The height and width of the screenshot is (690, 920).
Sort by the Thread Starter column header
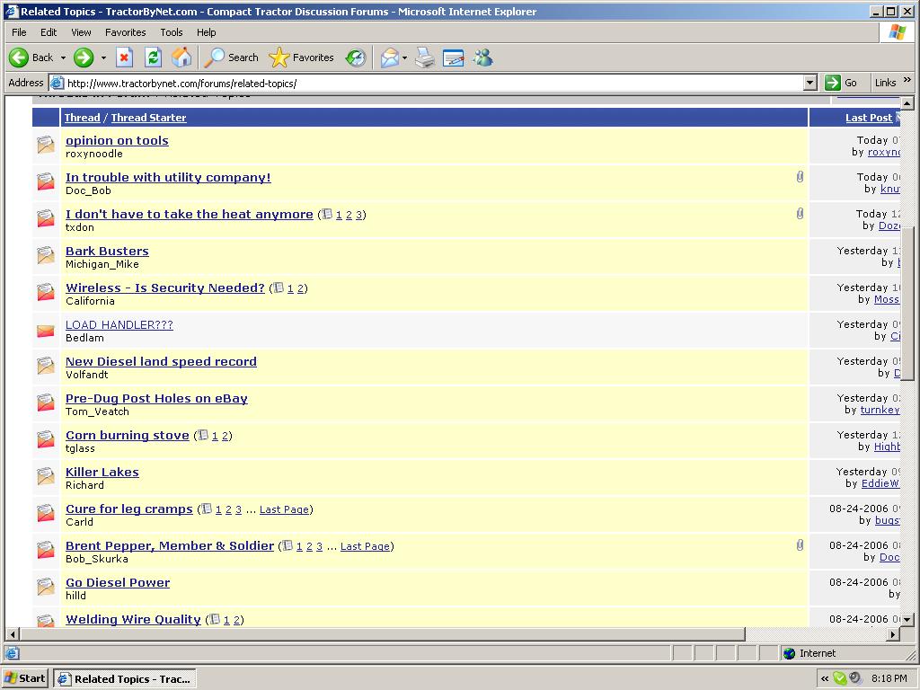coord(148,118)
